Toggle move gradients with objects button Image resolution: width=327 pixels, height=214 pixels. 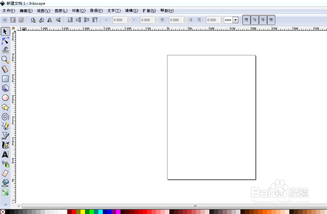[x=263, y=20]
